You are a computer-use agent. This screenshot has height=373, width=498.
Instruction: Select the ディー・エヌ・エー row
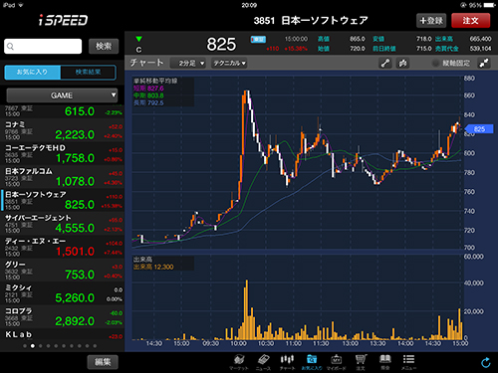(62, 247)
